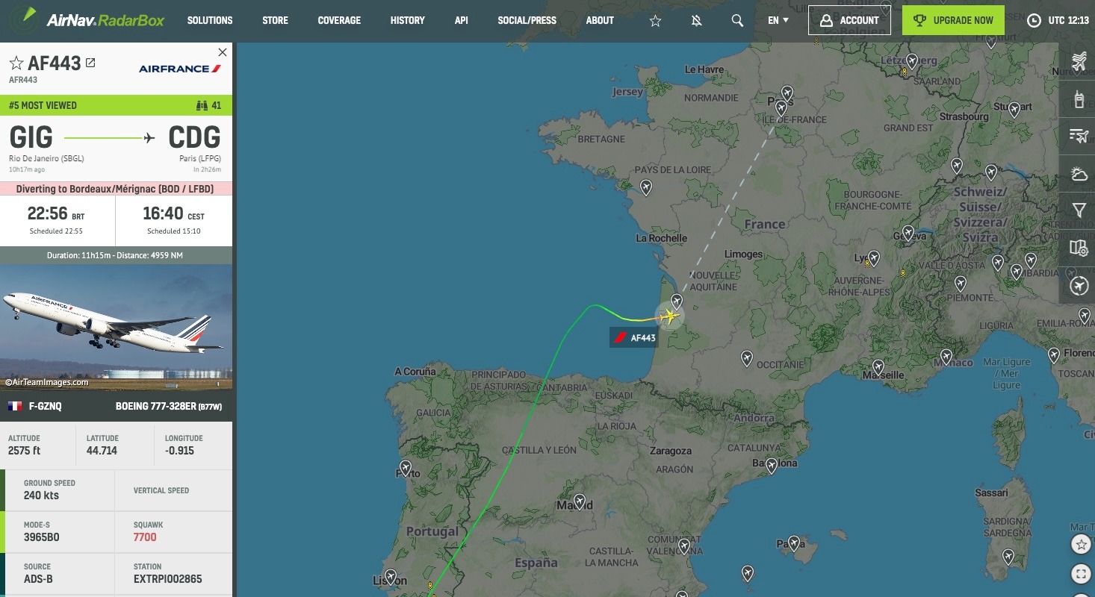Open the map settings gear icon
This screenshot has width=1095, height=597.
click(1079, 248)
